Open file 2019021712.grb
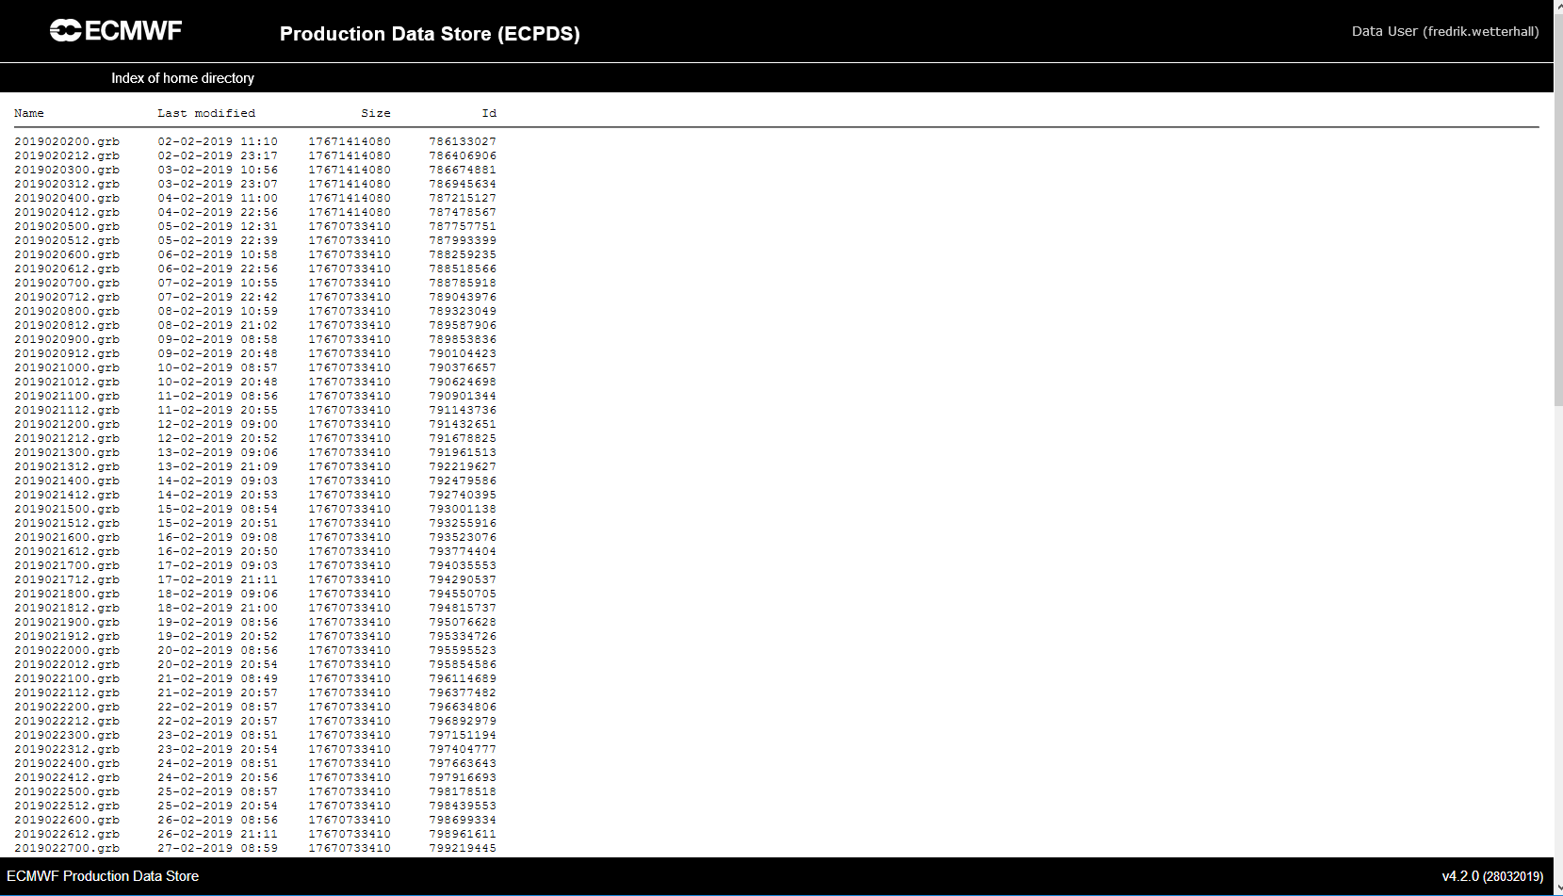Screen dimensions: 1563x896 (67, 579)
